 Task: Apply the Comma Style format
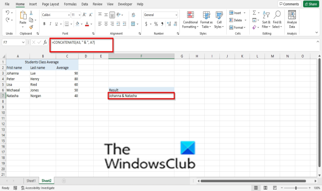pyautogui.click(x=162, y=24)
